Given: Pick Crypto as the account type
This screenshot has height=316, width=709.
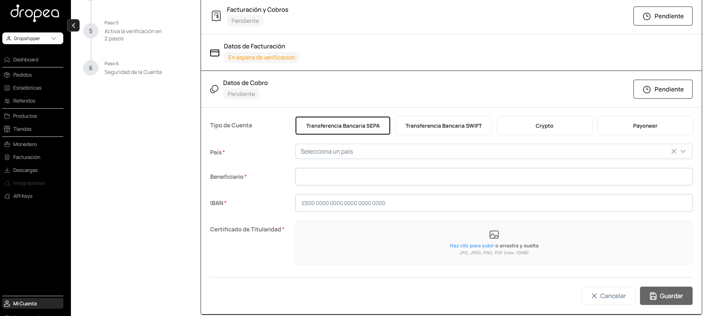Looking at the screenshot, I should click(x=544, y=126).
